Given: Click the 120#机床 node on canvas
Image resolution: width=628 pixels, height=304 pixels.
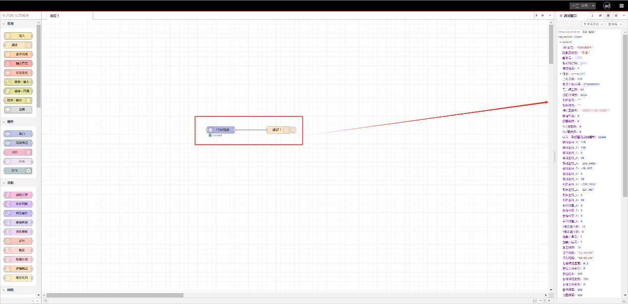Looking at the screenshot, I should tap(221, 130).
